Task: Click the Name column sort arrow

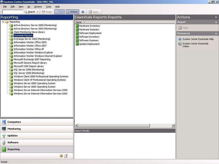Action: 84,22
